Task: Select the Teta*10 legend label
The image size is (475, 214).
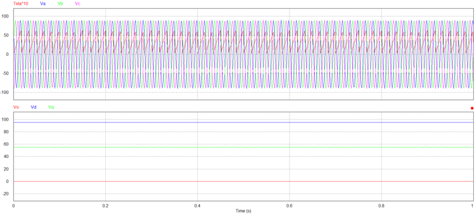Action: click(x=20, y=4)
